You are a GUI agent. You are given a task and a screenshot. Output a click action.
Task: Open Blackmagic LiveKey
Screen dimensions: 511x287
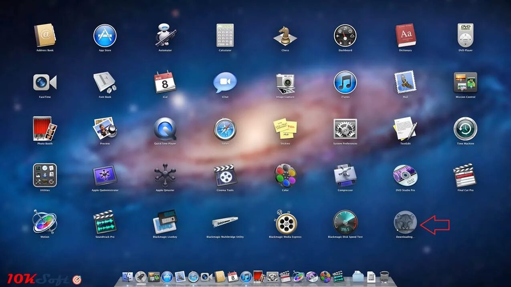tap(165, 222)
